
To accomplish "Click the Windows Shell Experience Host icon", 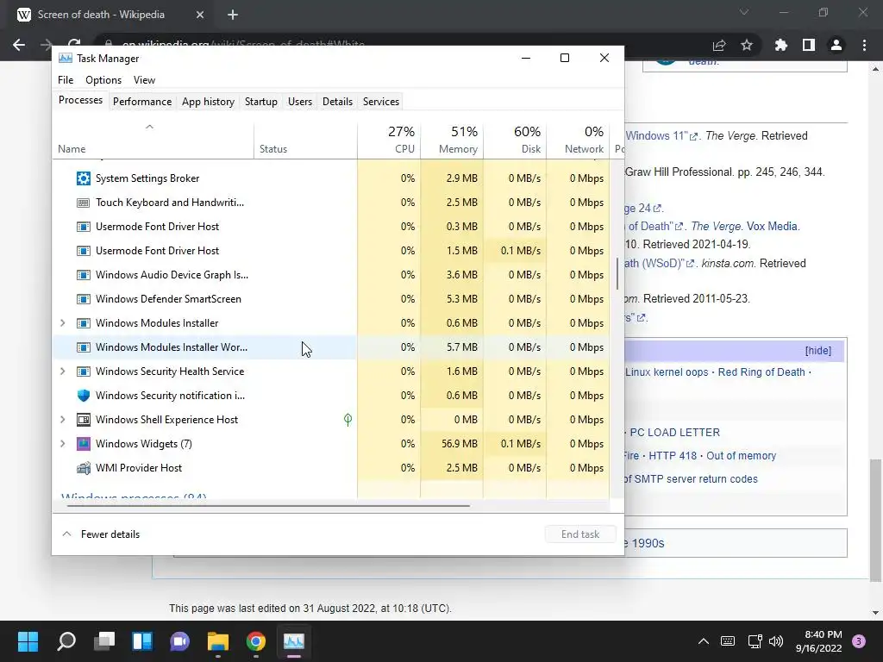I will click(84, 420).
